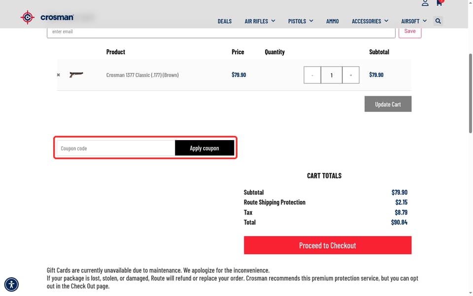Select Route Shipping Protection amount $2.15
The width and height of the screenshot is (473, 296).
(401, 202)
